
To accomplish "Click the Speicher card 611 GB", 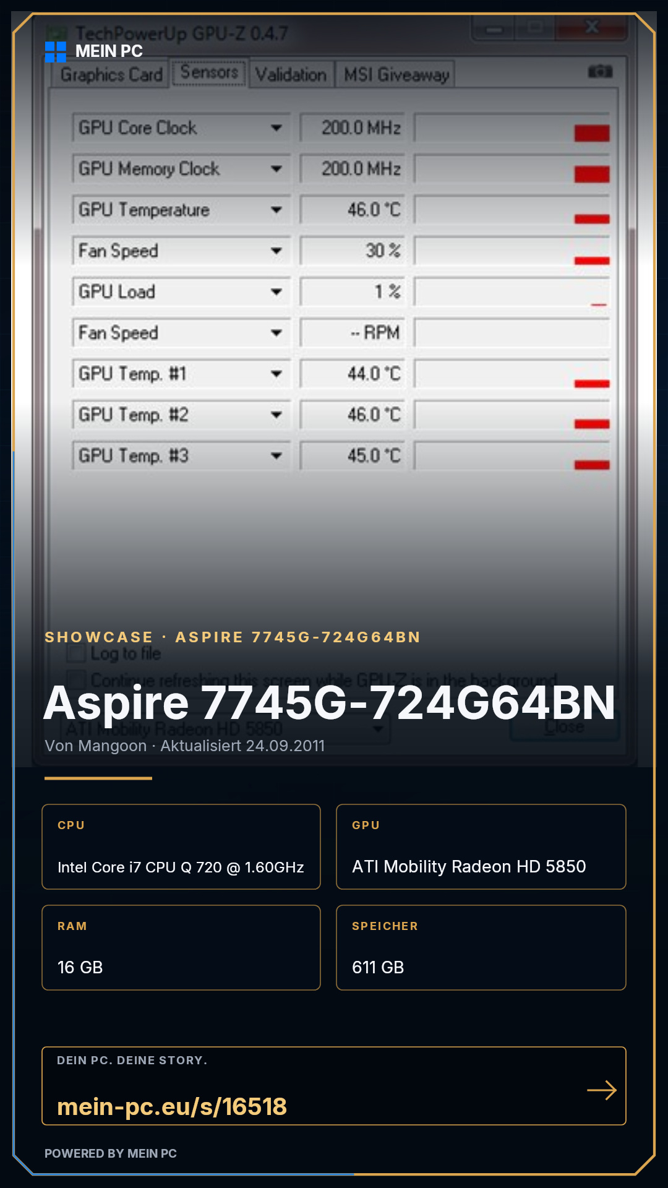I will coord(481,948).
